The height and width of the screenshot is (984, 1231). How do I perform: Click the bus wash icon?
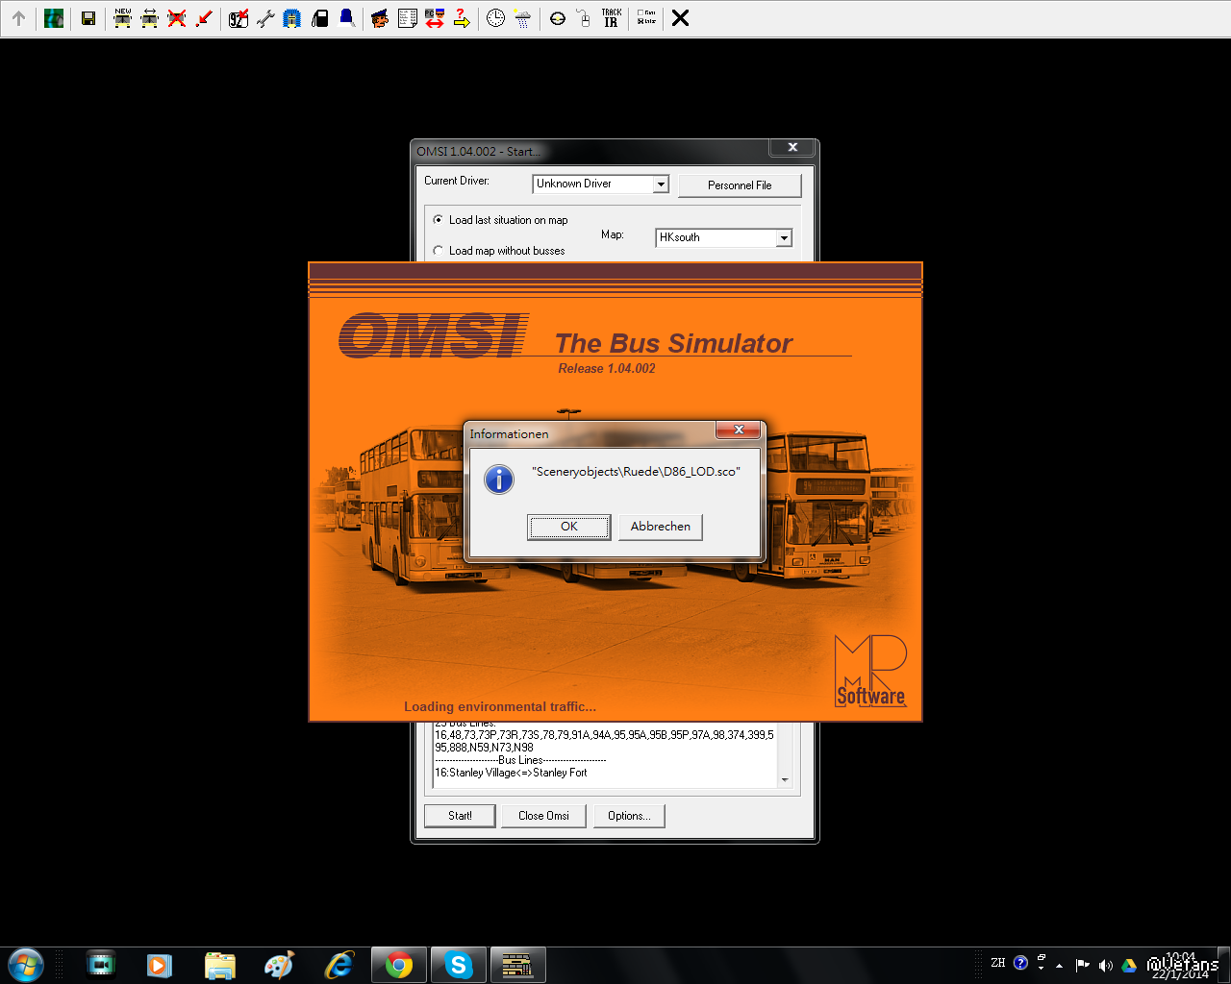point(292,18)
